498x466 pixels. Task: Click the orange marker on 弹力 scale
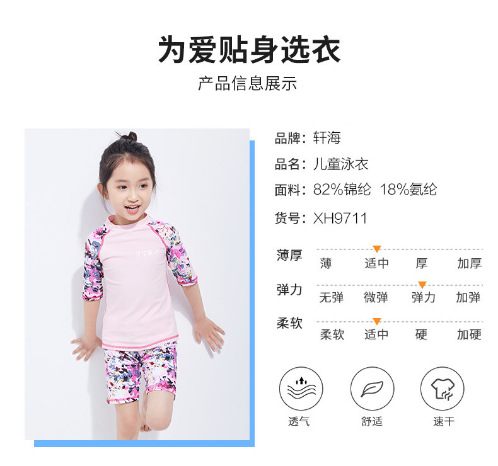(x=422, y=285)
